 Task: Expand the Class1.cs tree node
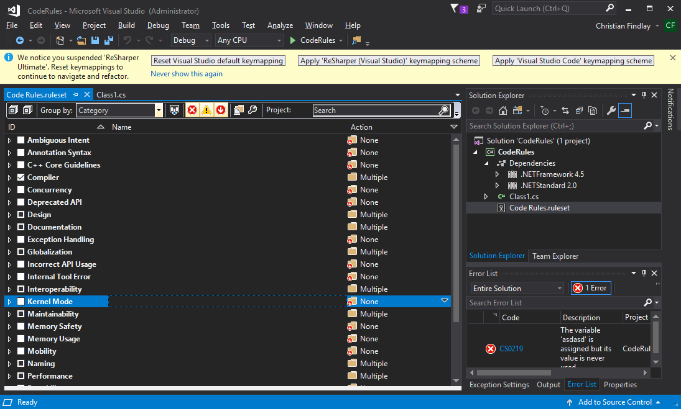(x=486, y=197)
